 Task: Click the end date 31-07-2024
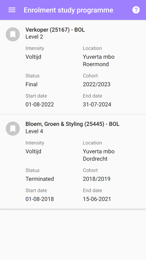pos(97,105)
